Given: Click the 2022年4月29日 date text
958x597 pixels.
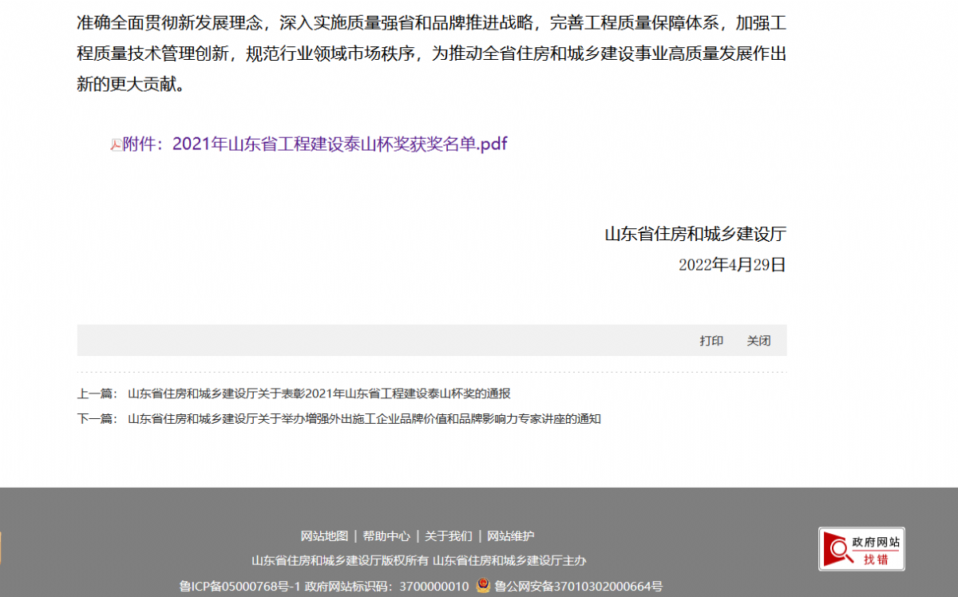Looking at the screenshot, I should pyautogui.click(x=732, y=265).
